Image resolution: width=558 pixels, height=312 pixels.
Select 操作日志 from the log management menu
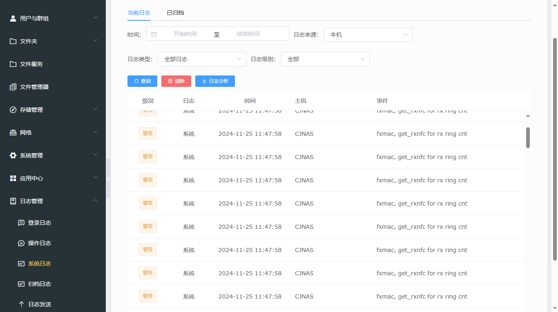39,243
